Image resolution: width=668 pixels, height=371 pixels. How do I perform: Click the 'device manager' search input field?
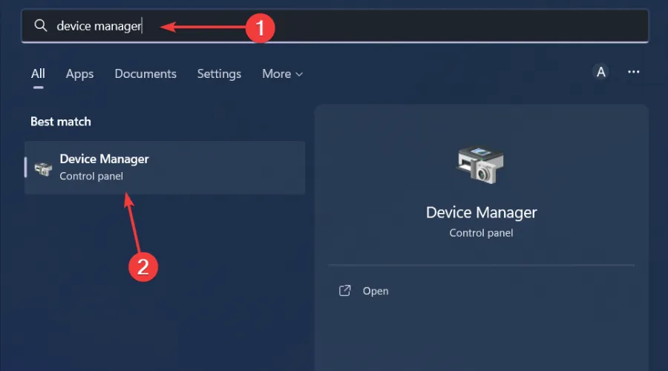click(335, 25)
